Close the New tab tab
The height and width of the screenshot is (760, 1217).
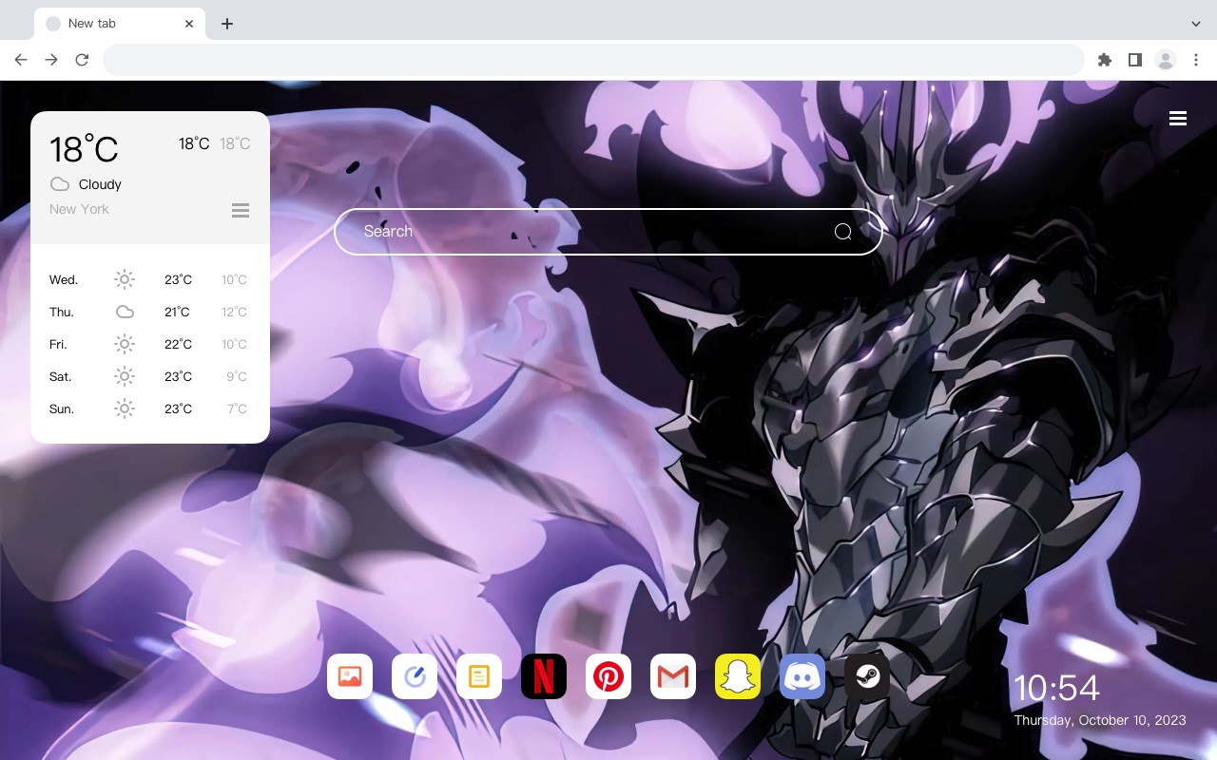(x=189, y=24)
